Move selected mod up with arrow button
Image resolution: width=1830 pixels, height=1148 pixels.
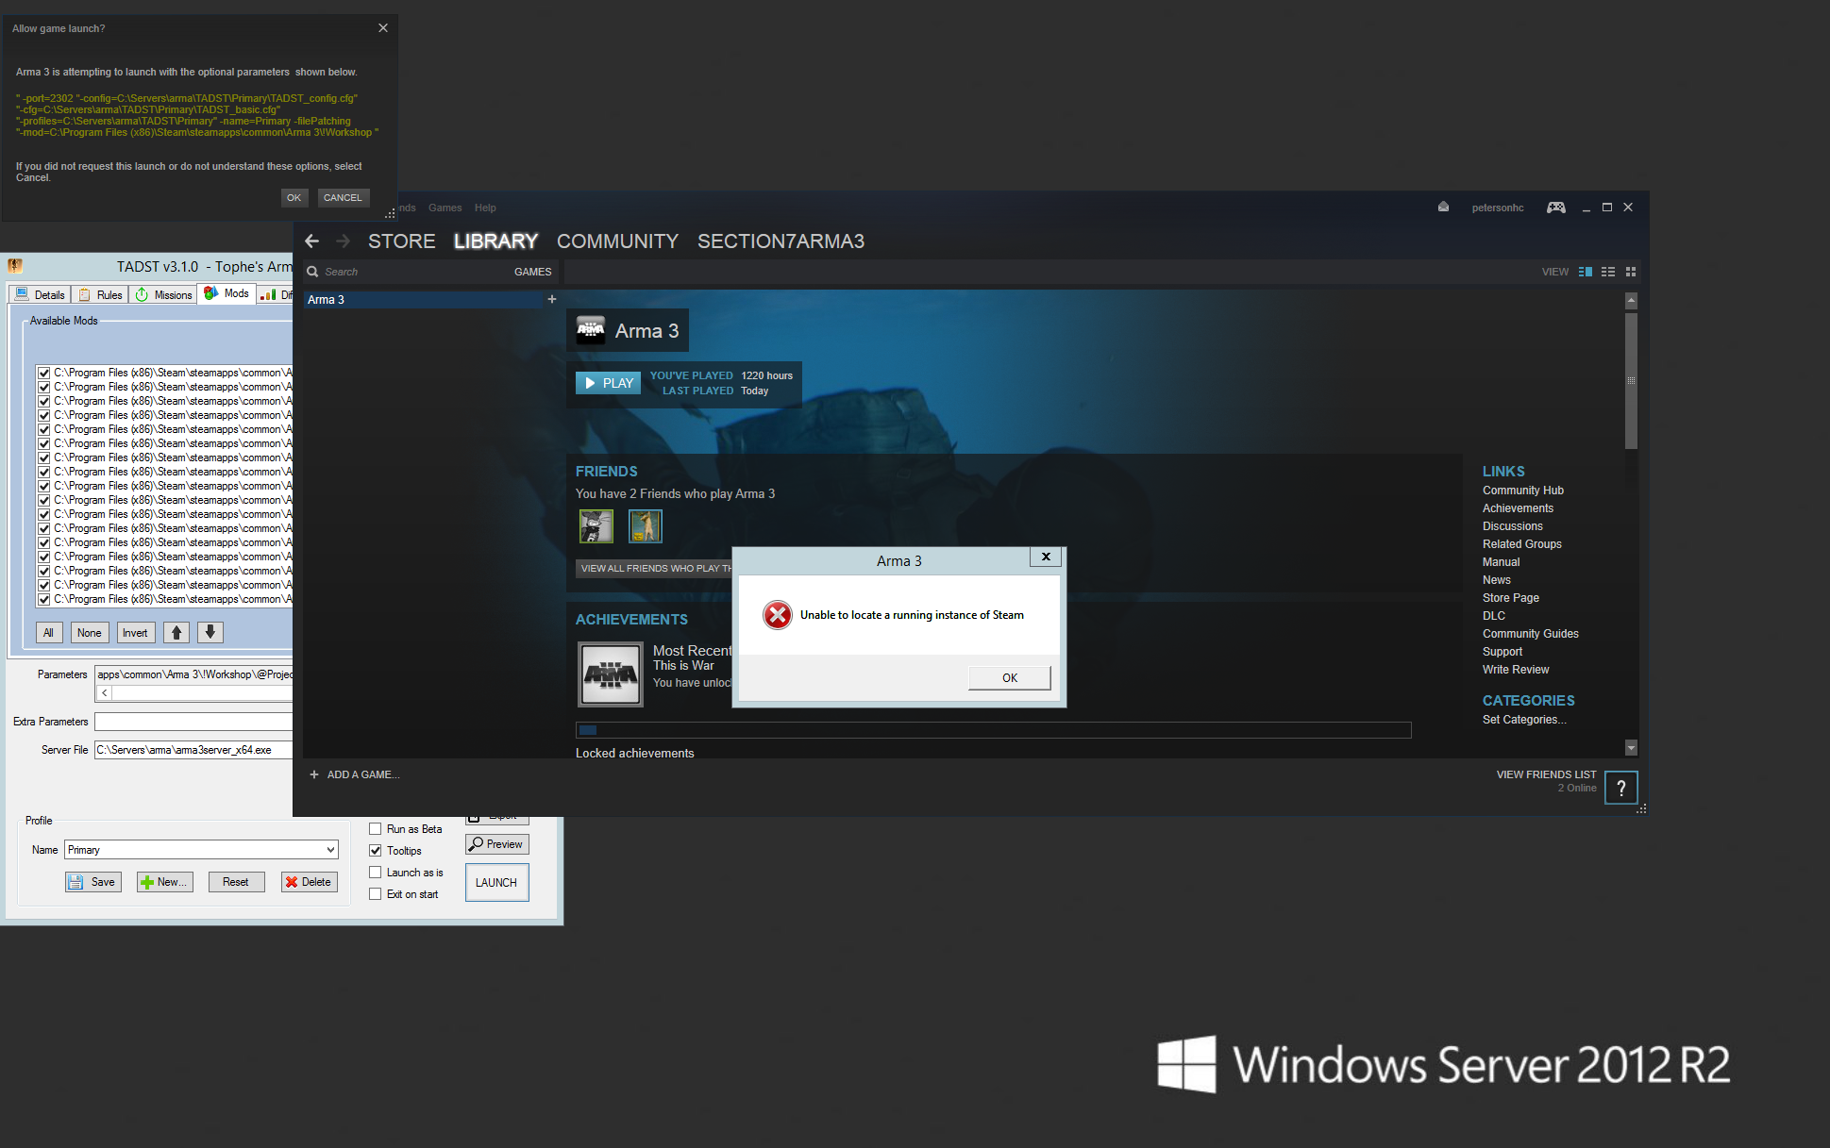click(x=176, y=632)
